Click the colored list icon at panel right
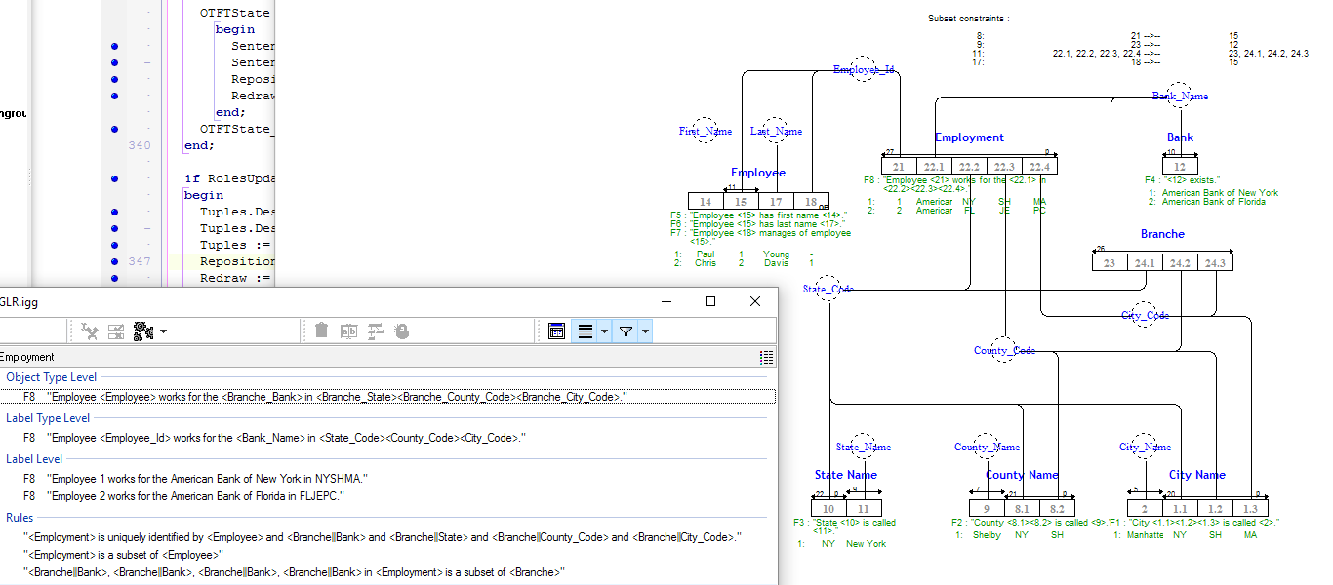The width and height of the screenshot is (1333, 585). click(766, 358)
